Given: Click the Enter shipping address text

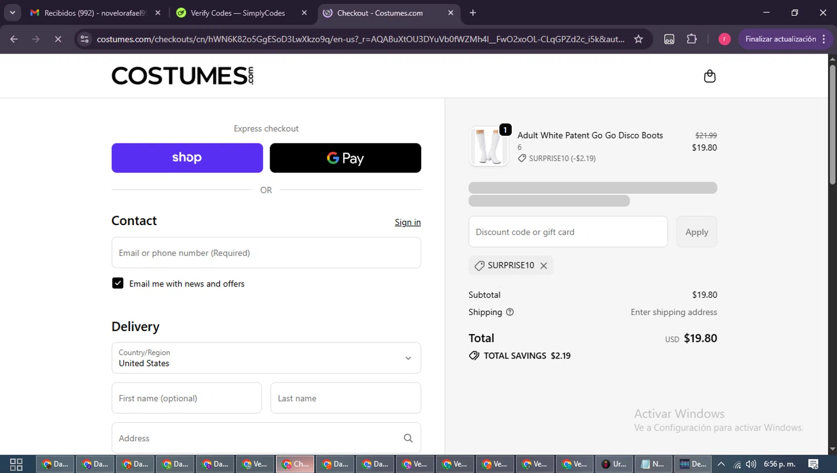Looking at the screenshot, I should tap(674, 312).
